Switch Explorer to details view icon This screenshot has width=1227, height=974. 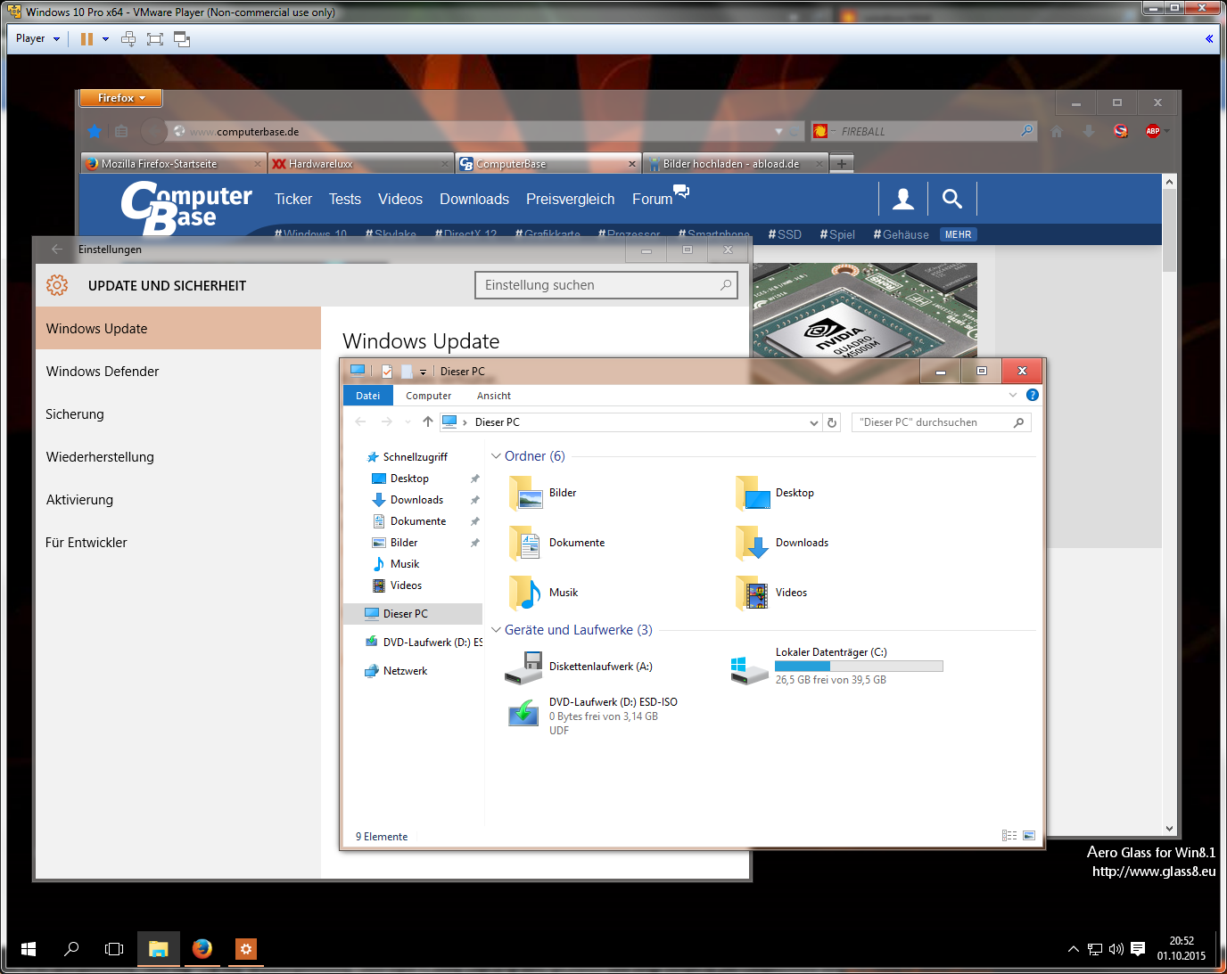(1009, 836)
